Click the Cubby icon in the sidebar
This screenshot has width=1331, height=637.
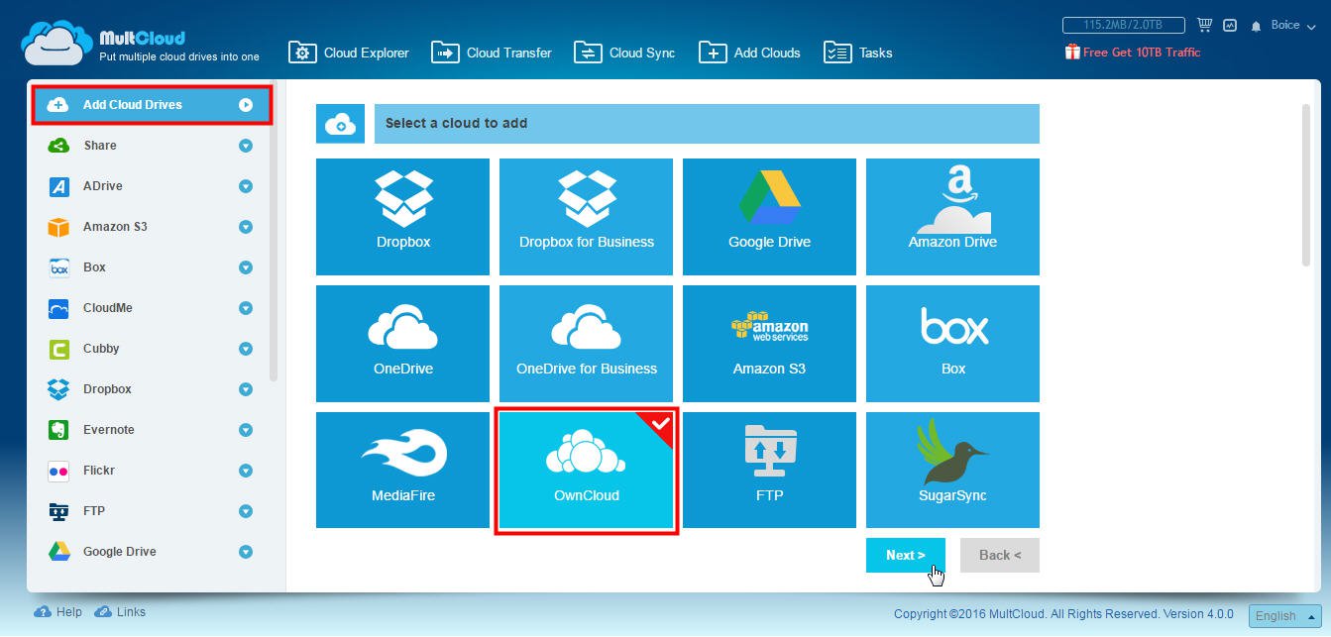click(x=58, y=349)
